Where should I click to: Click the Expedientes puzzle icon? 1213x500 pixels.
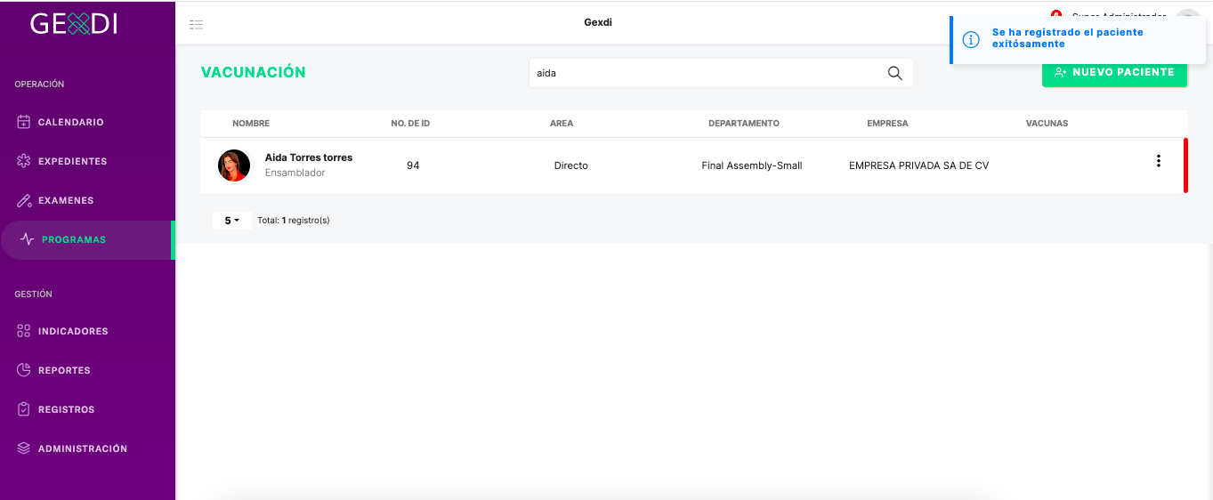(24, 161)
